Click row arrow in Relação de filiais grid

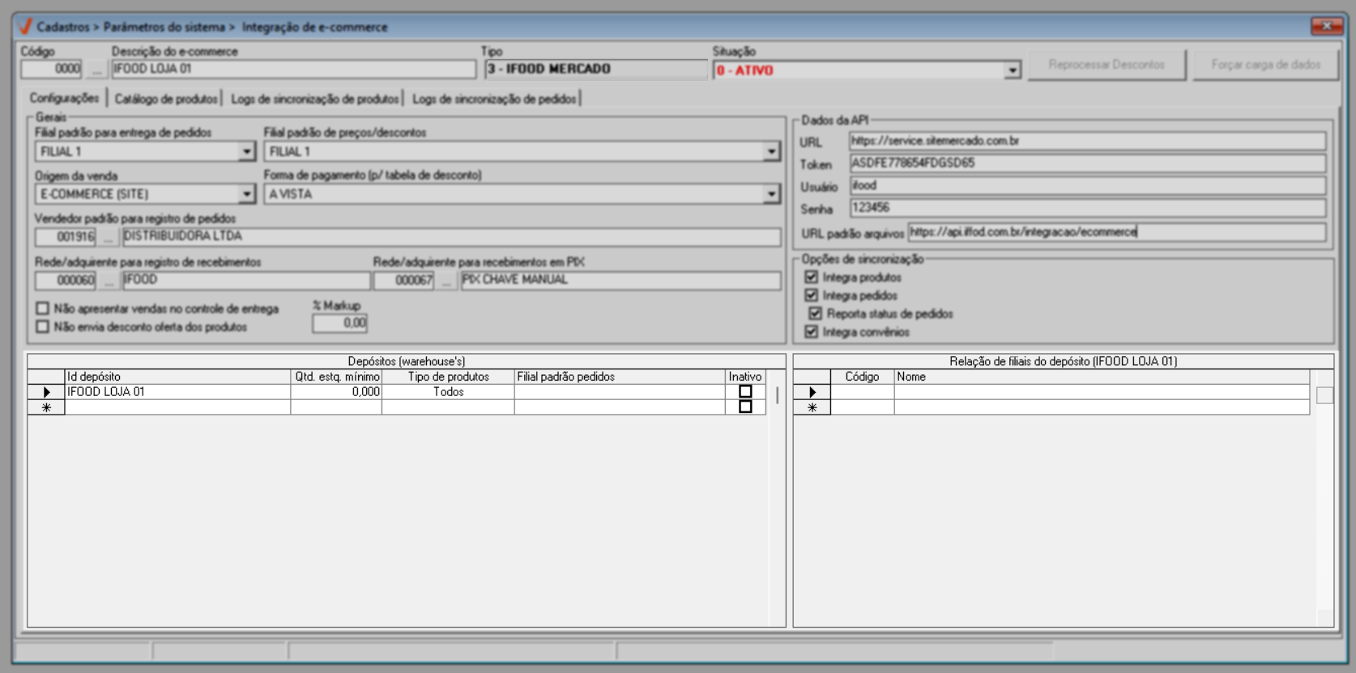(x=812, y=392)
